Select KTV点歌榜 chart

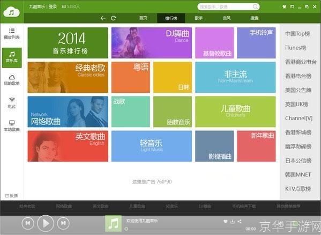298,189
